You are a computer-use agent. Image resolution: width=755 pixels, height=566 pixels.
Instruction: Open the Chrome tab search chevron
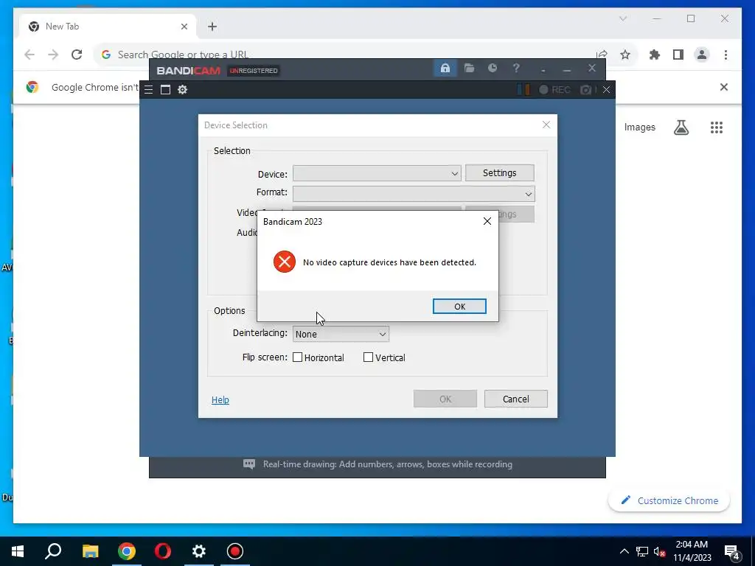[x=622, y=18]
